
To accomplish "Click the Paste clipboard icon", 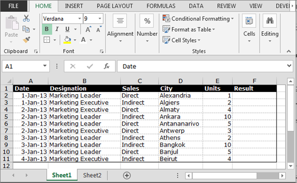I will [x=12, y=23].
